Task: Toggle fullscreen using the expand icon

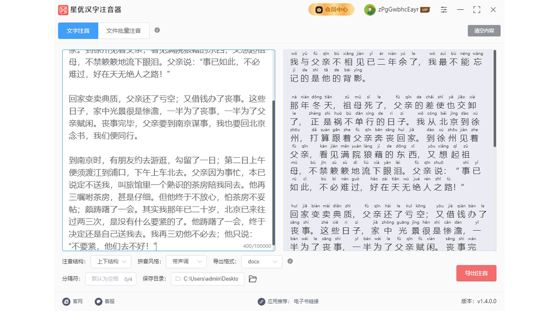Action: point(477,10)
